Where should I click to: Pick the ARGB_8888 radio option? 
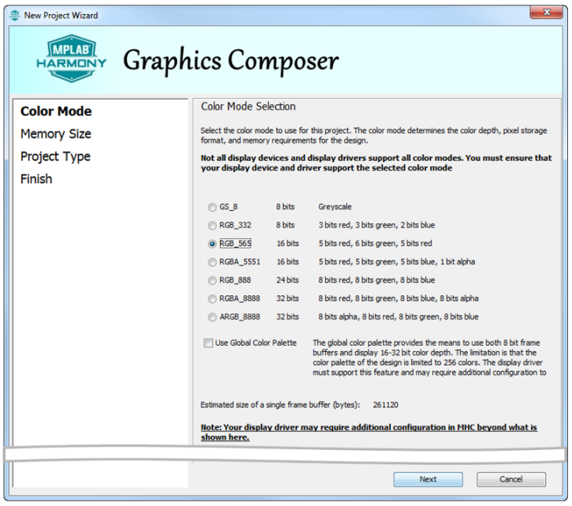(x=212, y=317)
